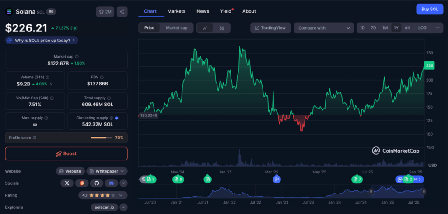The width and height of the screenshot is (448, 214).
Task: Show Profile score info icon
Action: click(x=35, y=138)
